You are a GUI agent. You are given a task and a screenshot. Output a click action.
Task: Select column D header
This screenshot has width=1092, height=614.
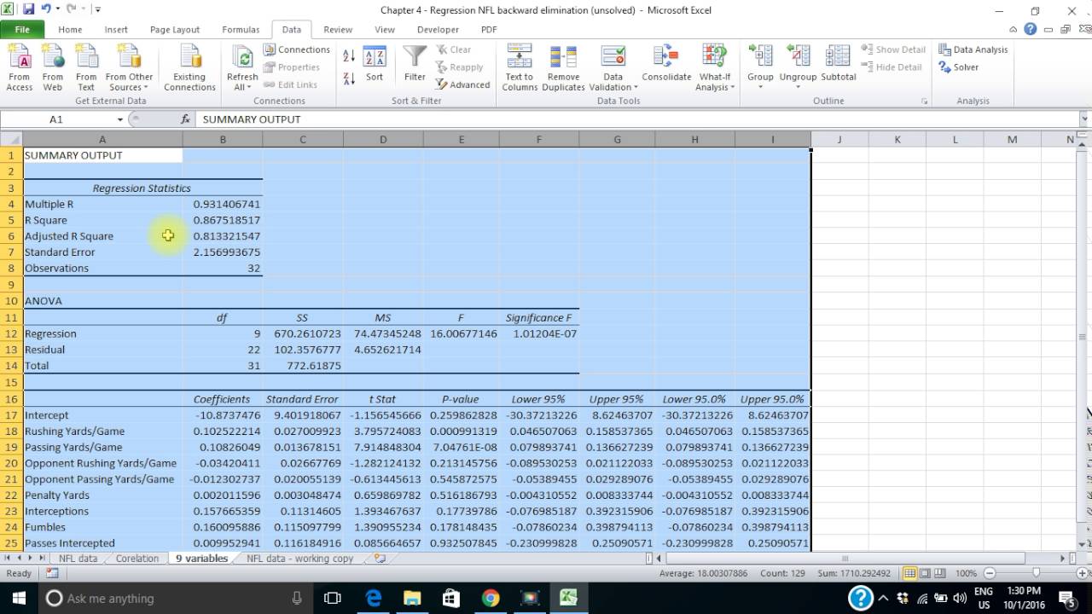[x=382, y=139]
